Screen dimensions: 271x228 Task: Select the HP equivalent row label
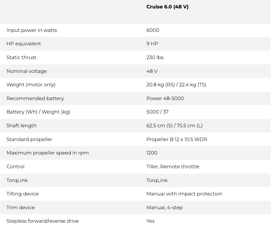(x=24, y=44)
